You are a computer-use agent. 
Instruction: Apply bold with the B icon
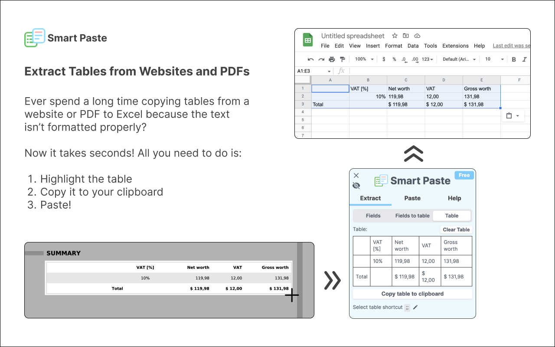pyautogui.click(x=514, y=59)
